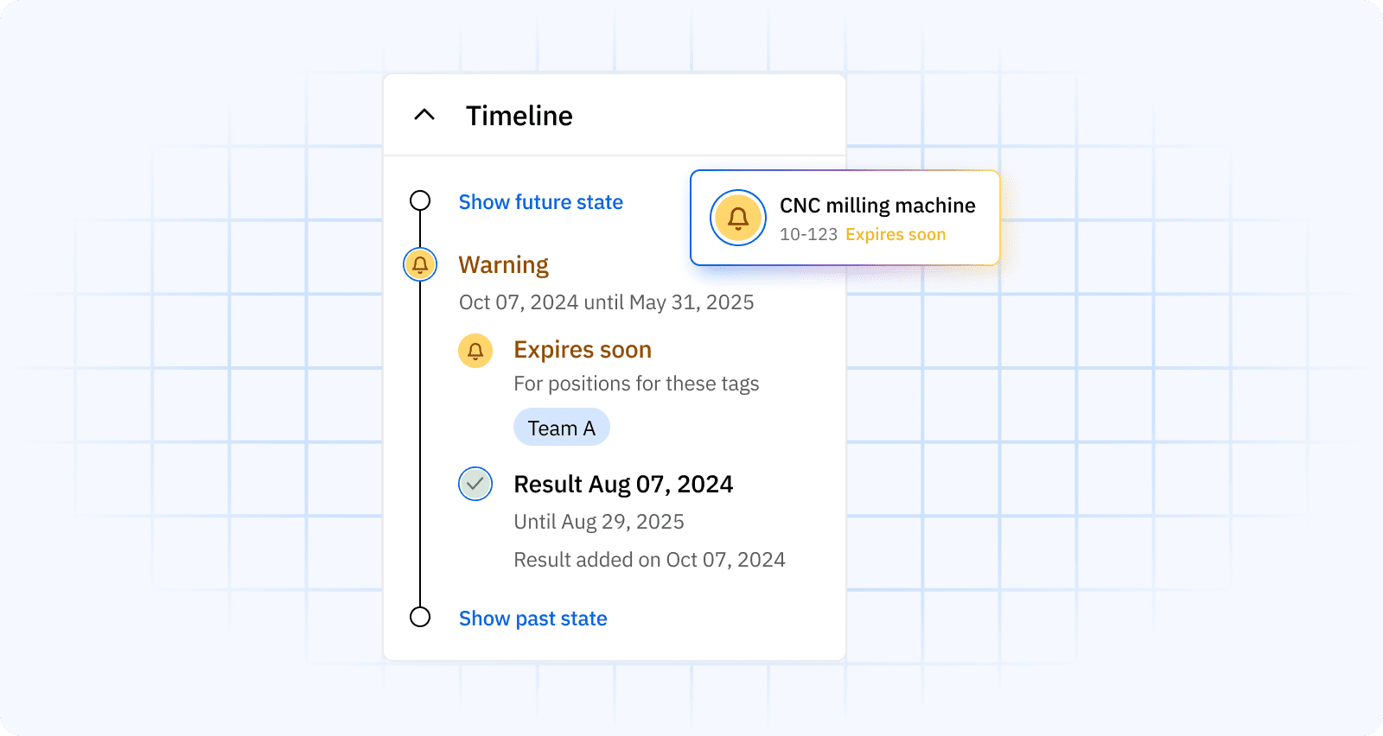Collapse the Timeline section using the chevron
The width and height of the screenshot is (1383, 736).
click(x=424, y=115)
